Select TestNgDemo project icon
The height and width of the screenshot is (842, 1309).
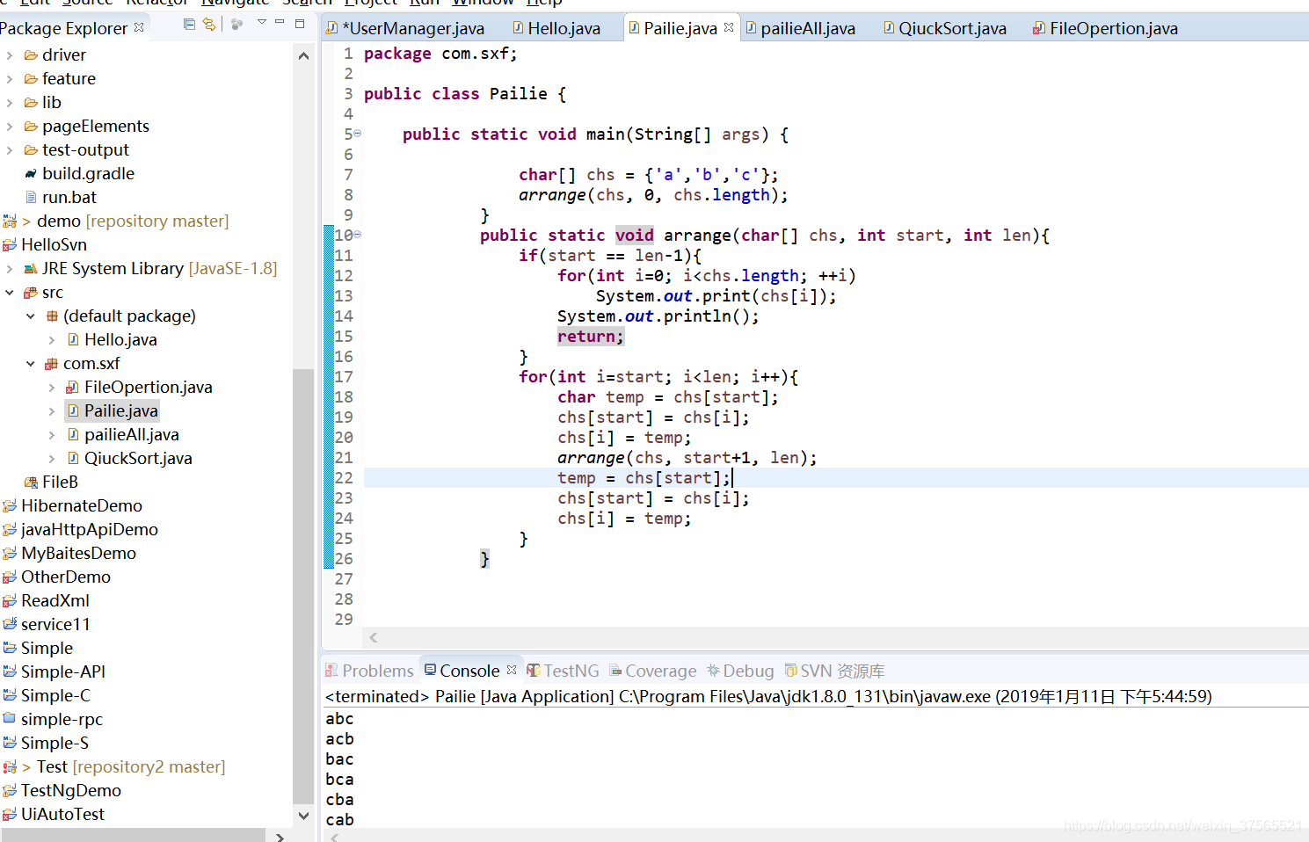10,791
